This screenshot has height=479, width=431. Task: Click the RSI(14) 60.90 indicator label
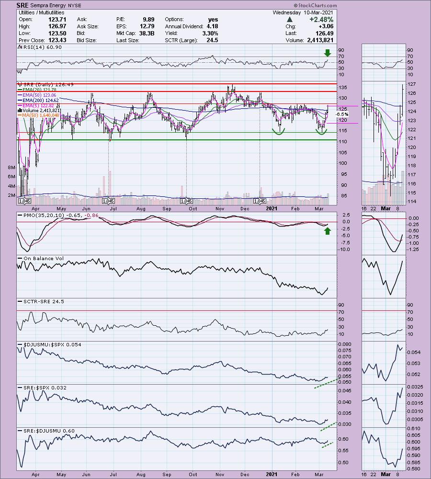pyautogui.click(x=43, y=47)
